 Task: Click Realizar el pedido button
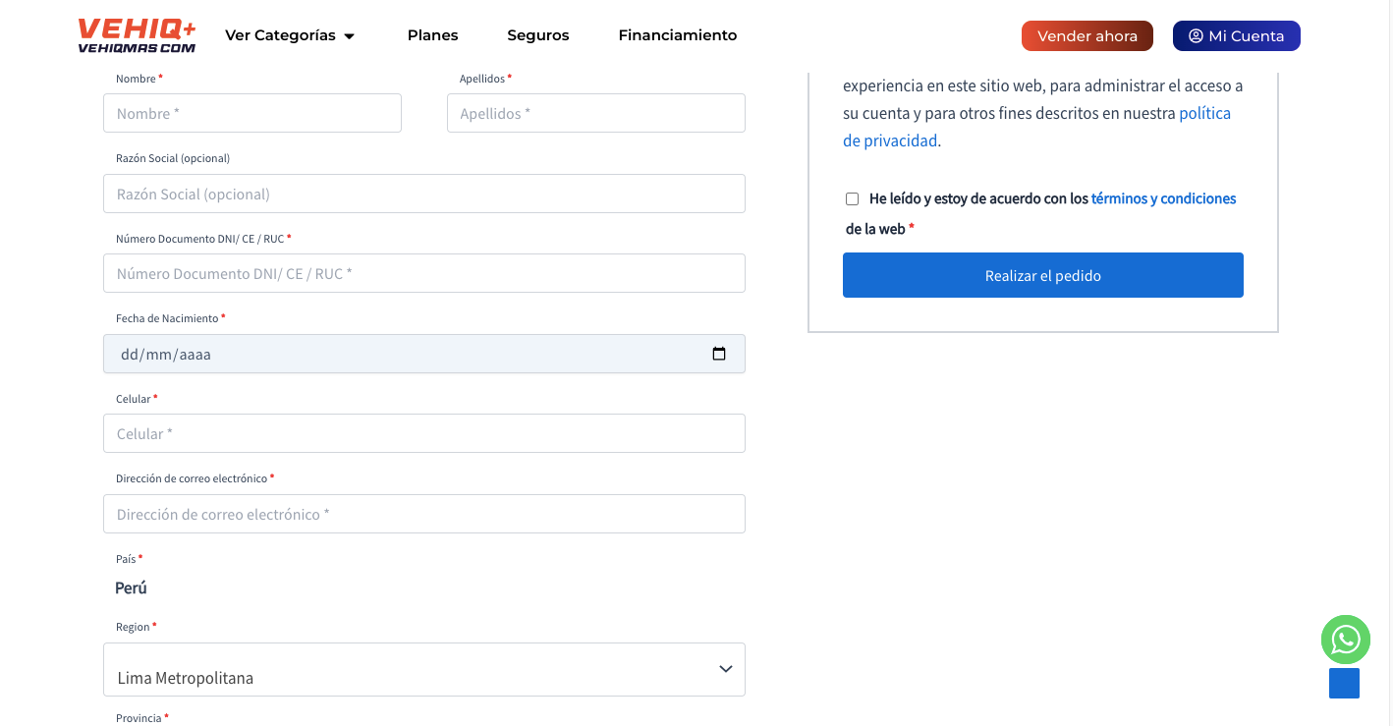(x=1042, y=275)
